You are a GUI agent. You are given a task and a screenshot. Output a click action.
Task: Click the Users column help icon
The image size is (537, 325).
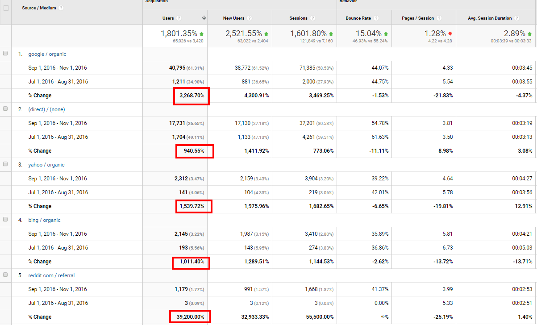179,18
